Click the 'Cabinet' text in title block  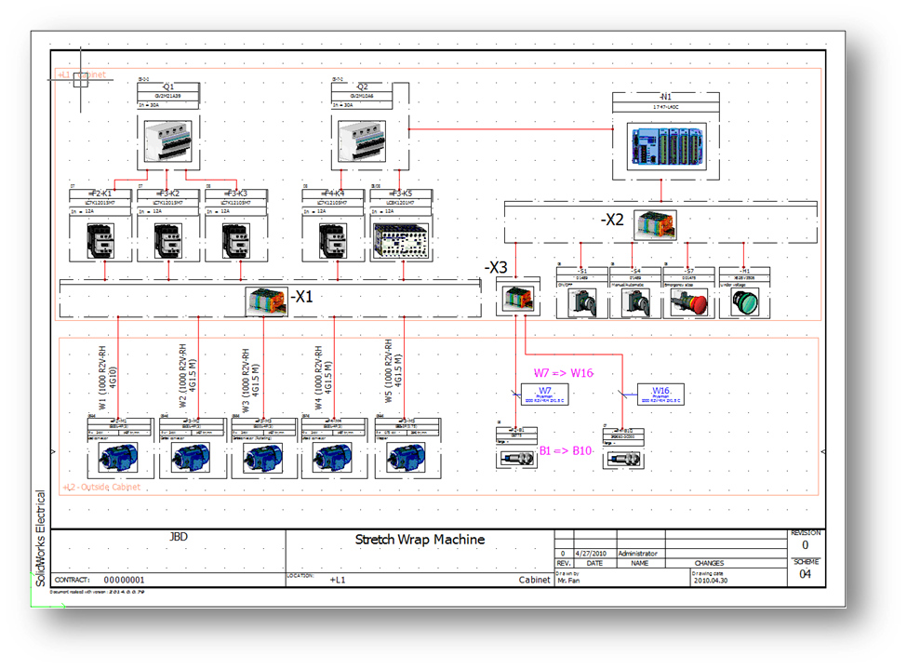[x=534, y=580]
